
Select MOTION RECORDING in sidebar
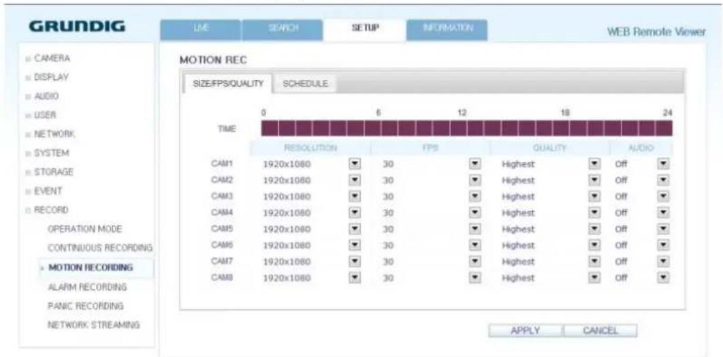[91, 268]
